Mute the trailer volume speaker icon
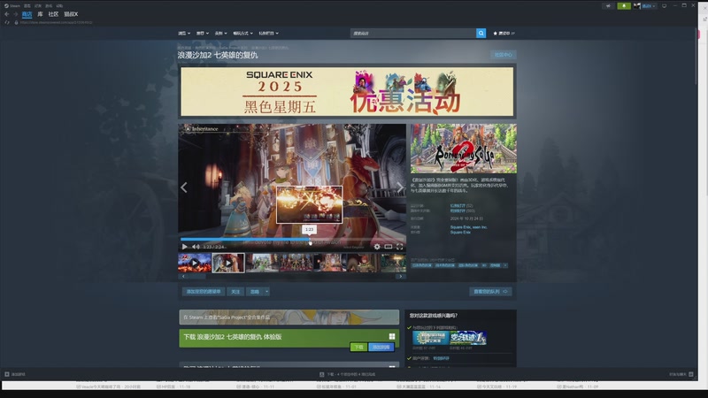 click(196, 247)
